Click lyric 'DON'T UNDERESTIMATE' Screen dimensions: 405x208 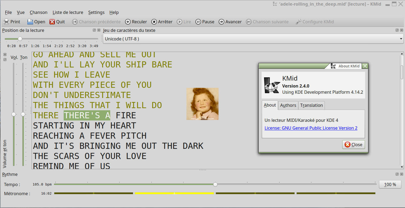[82, 95]
